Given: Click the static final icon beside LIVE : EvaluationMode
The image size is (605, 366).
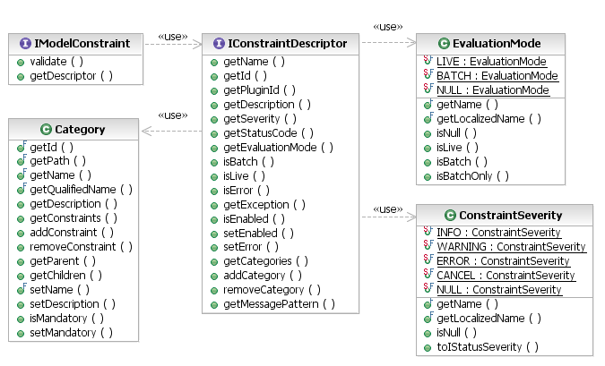Looking at the screenshot, I should (x=428, y=61).
